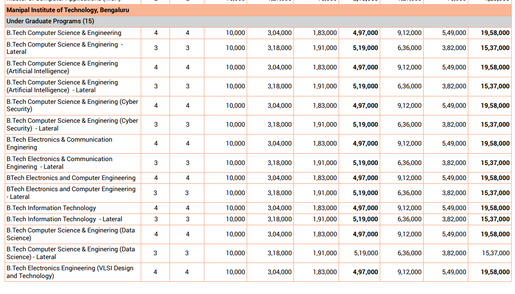Click 19,58,000 in four-year Electronics & Communication row
This screenshot has width=515, height=294.
(495, 144)
